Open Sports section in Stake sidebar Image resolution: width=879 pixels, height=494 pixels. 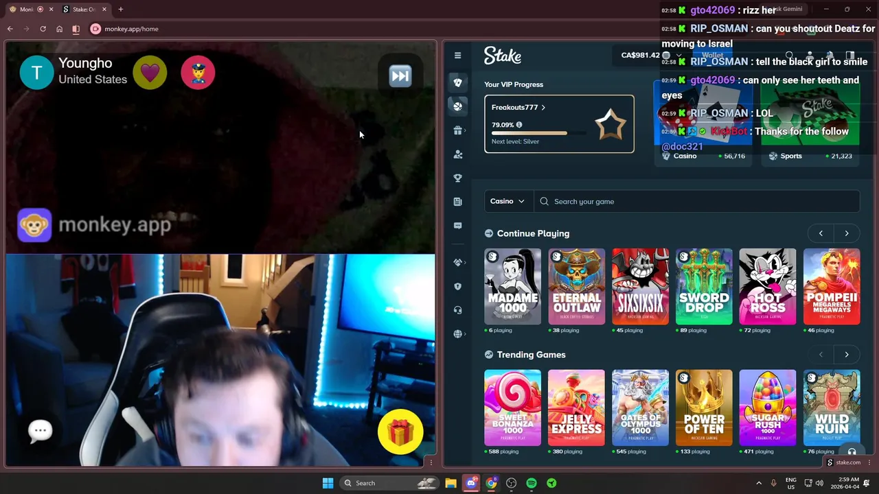(458, 106)
